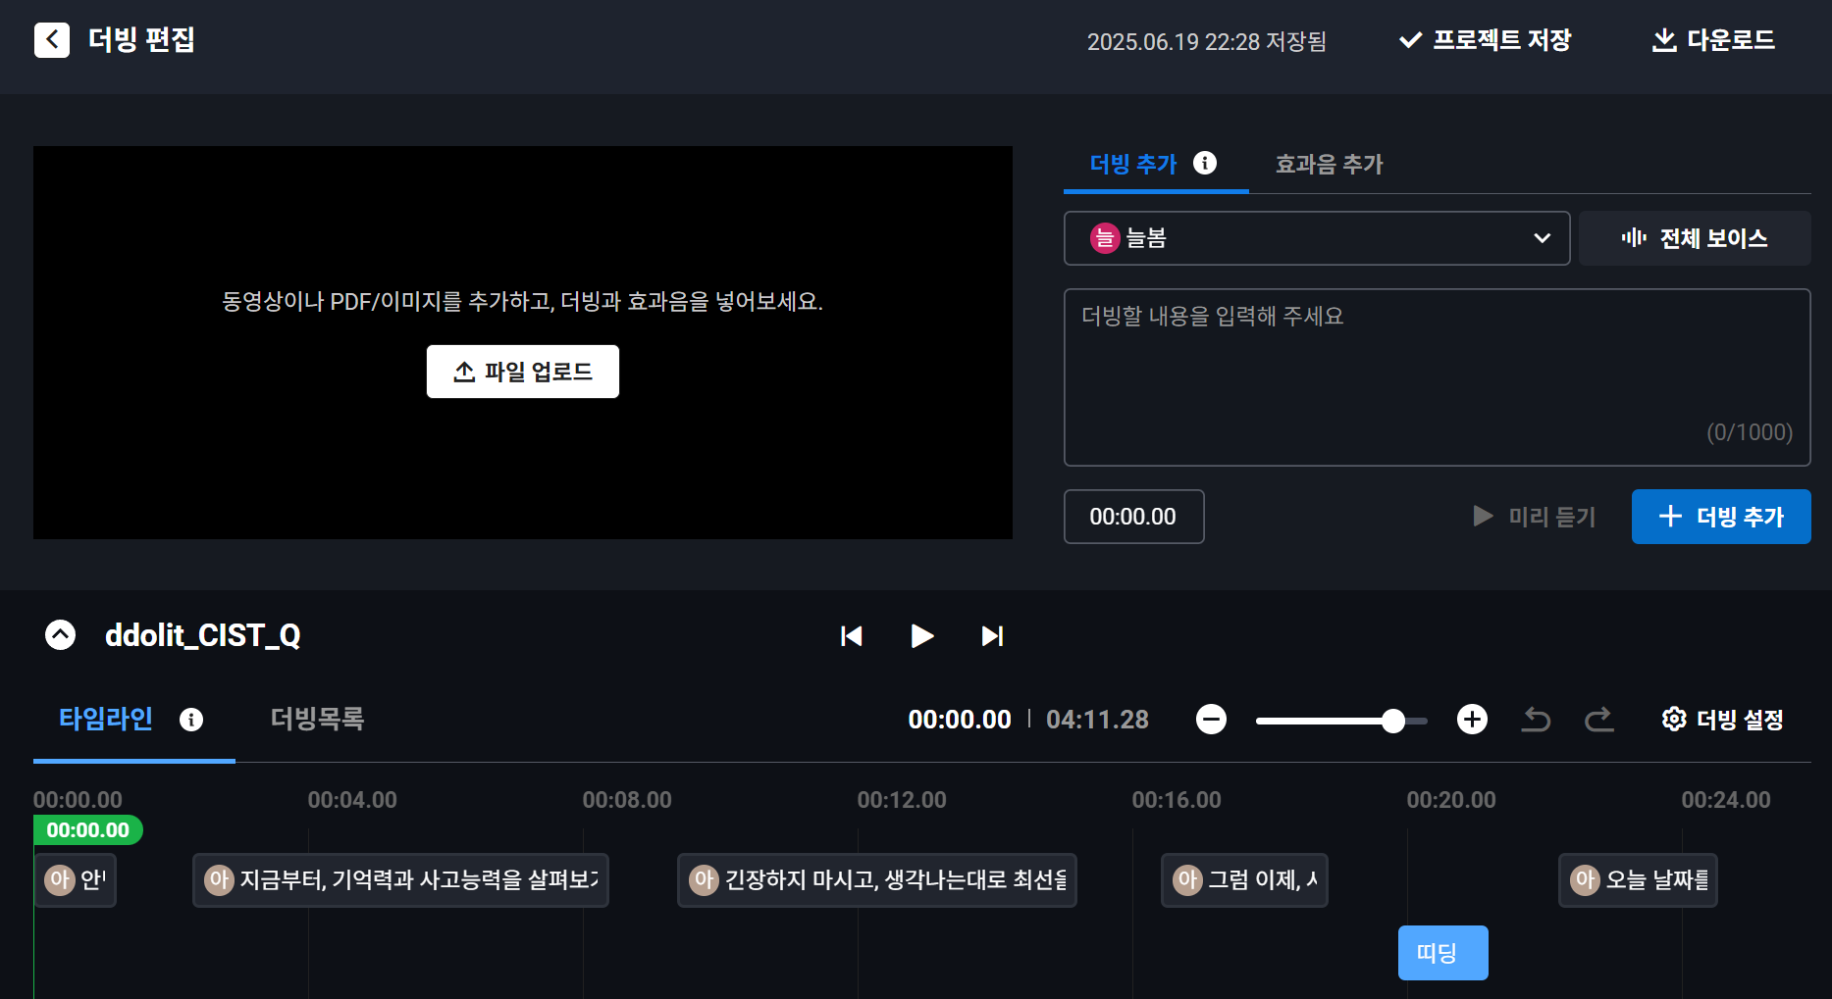
Task: Skip to the previous dubbing clip
Action: [852, 636]
